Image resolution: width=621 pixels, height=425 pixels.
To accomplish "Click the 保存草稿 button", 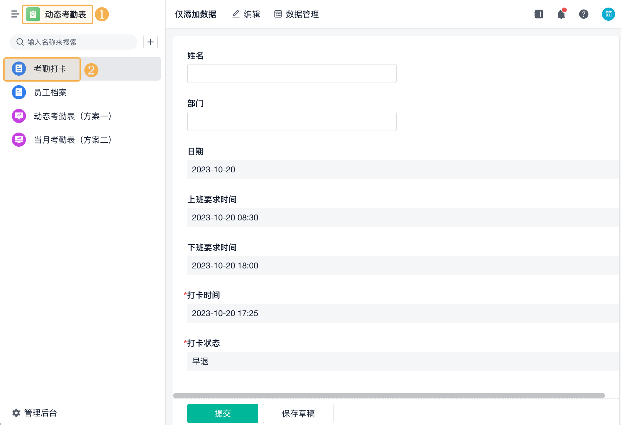I will click(298, 413).
